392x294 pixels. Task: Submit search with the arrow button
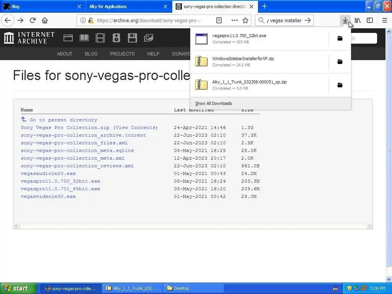(308, 21)
